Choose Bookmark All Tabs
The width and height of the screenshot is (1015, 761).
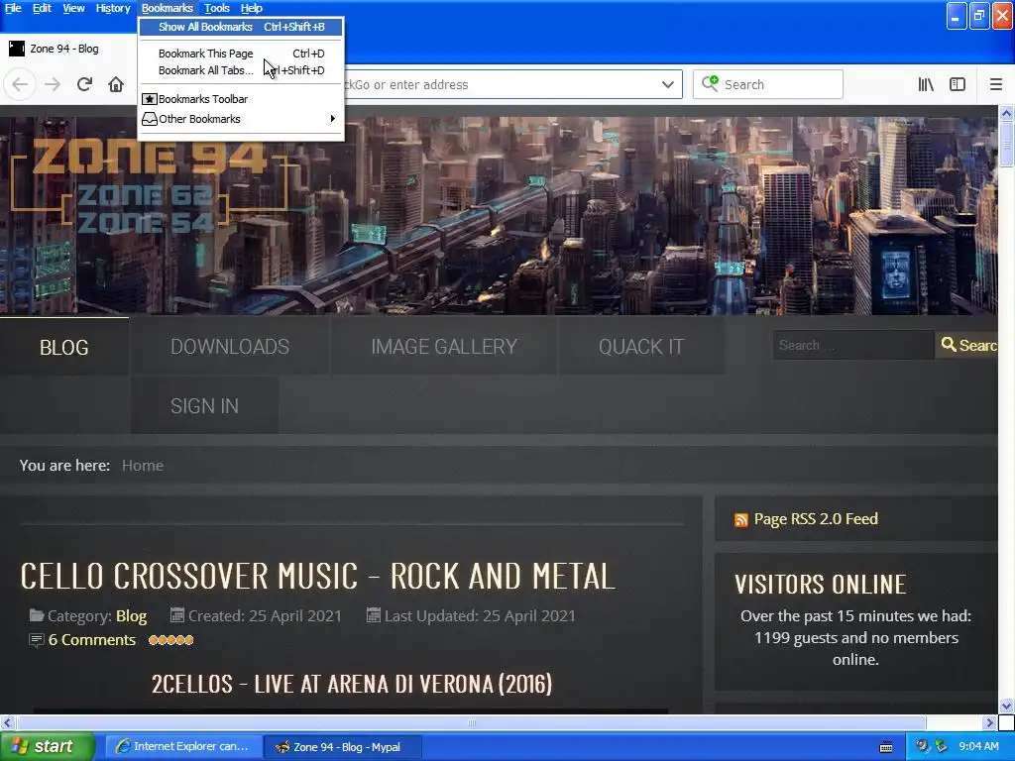point(241,70)
